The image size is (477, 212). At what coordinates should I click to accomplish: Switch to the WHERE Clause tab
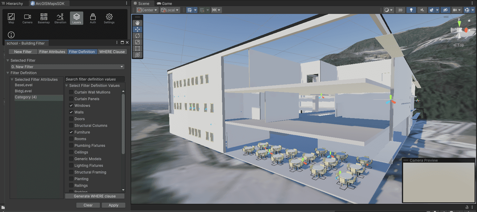pos(112,52)
